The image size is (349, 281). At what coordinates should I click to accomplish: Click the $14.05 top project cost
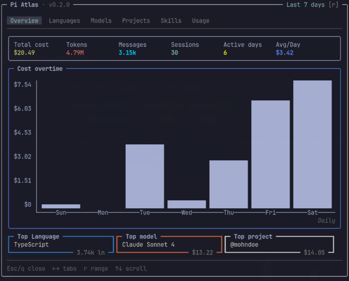tap(314, 253)
